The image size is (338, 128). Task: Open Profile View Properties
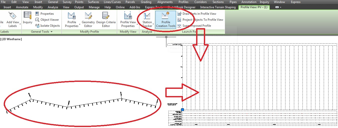[128, 19]
